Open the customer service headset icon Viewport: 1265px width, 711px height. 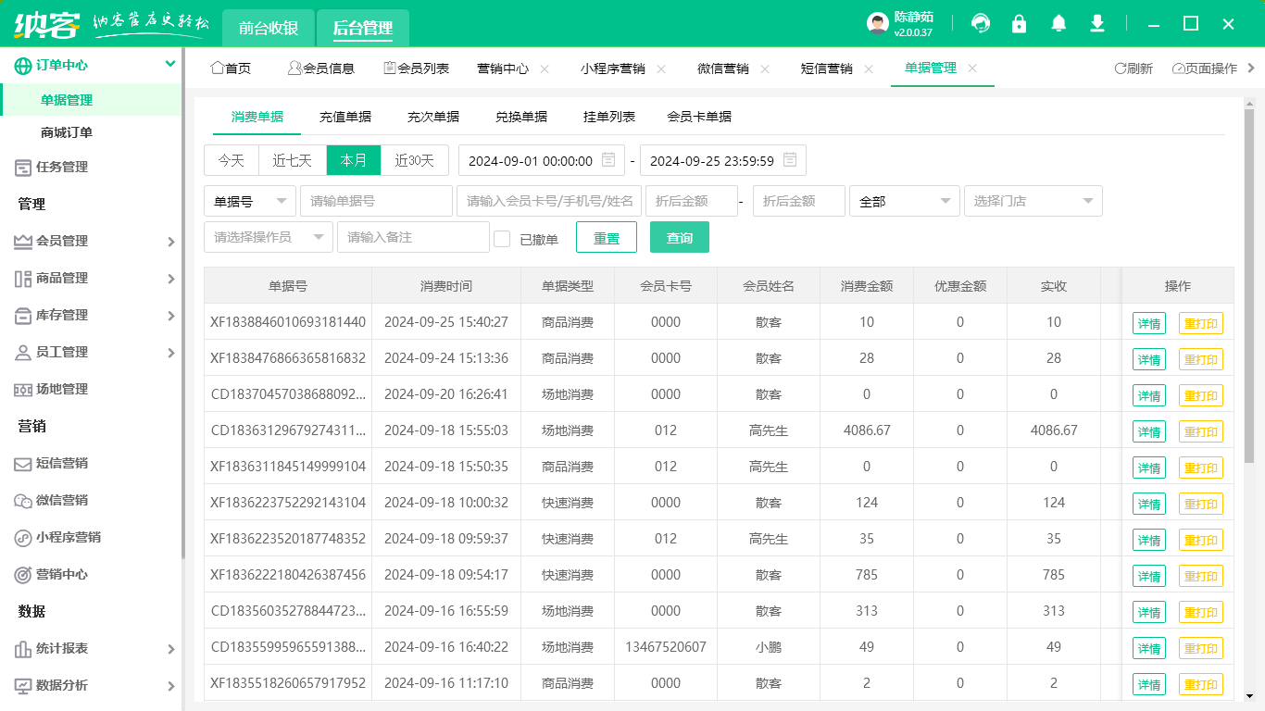coord(980,23)
